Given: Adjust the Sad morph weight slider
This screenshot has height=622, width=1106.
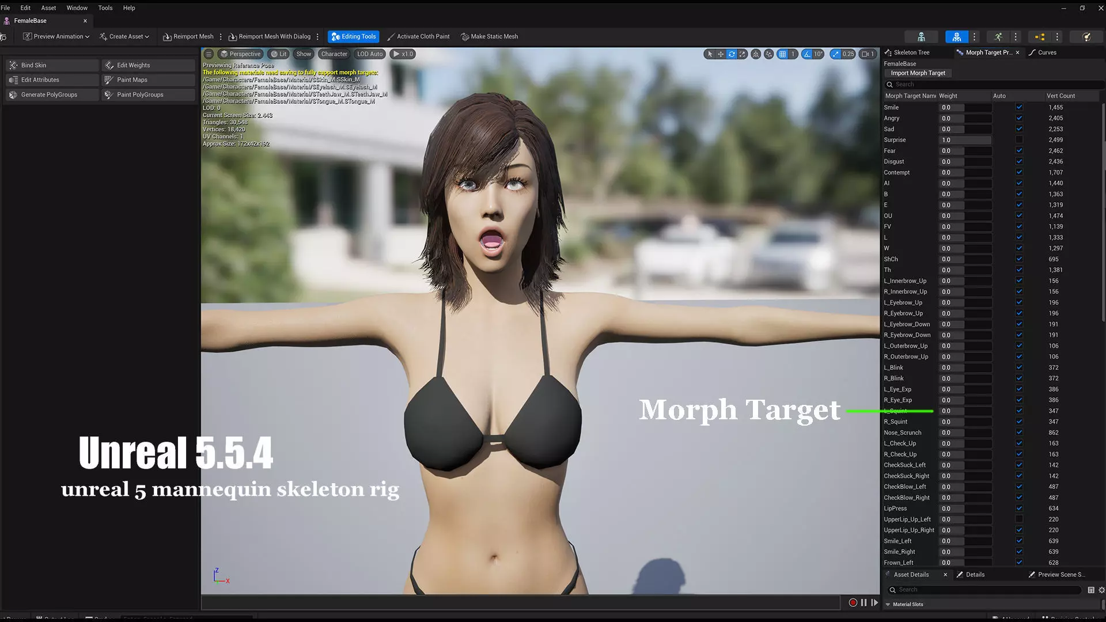Looking at the screenshot, I should point(965,129).
